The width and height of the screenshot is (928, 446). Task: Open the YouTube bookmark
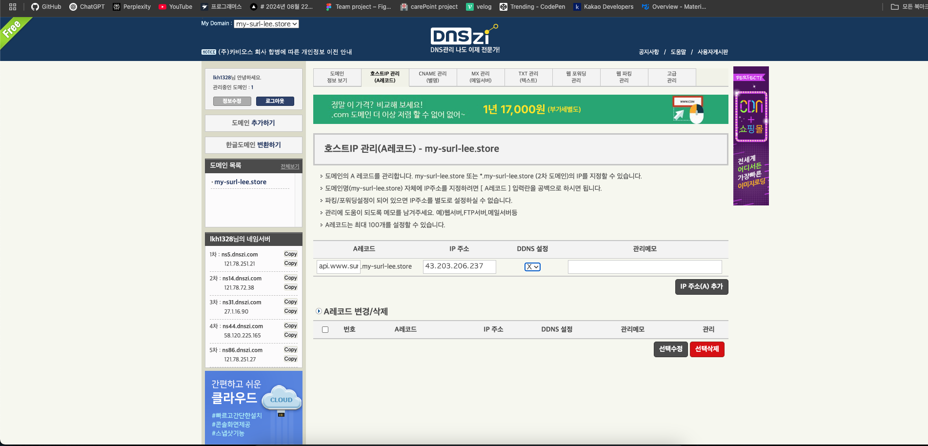(x=175, y=7)
